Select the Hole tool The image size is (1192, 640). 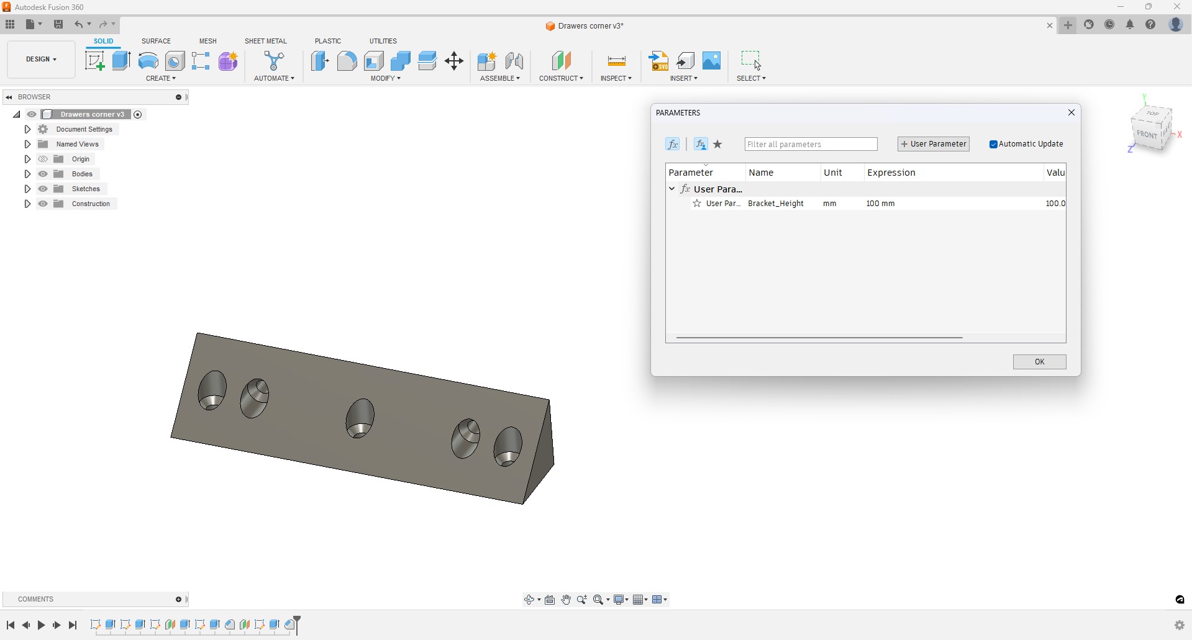175,61
